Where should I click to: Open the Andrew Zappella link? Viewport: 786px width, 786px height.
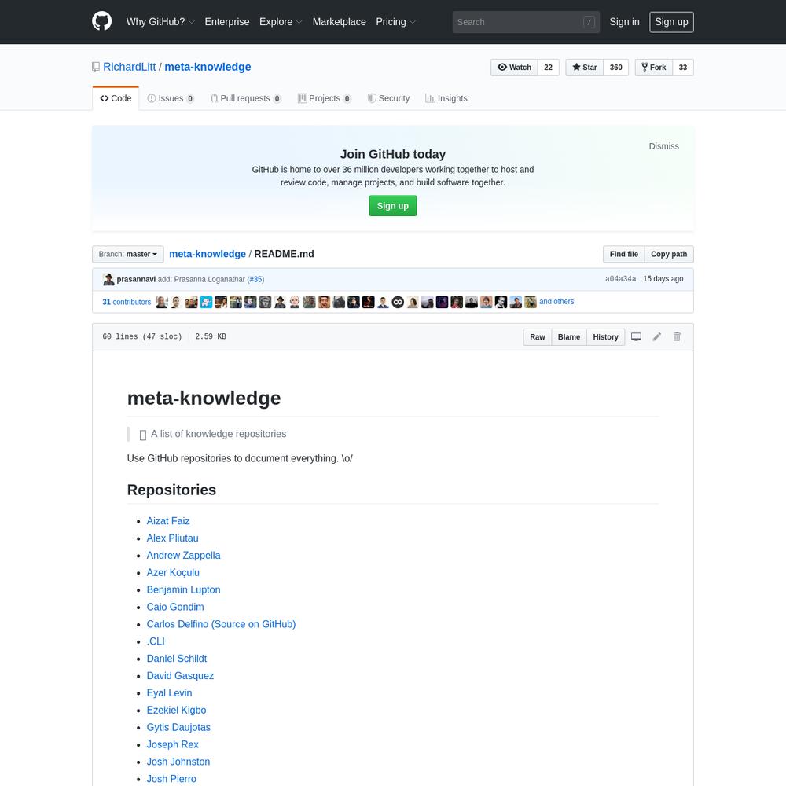tap(183, 556)
